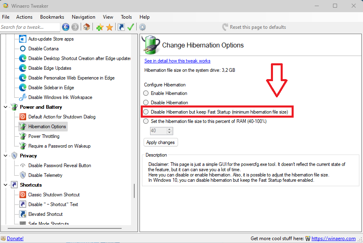
Task: Select Disable Hibernation but keep Fast Startup
Action: (146, 112)
